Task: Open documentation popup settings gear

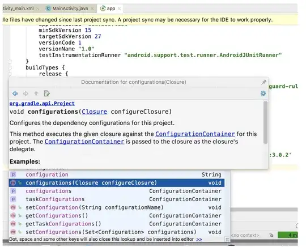Action: pos(263,93)
